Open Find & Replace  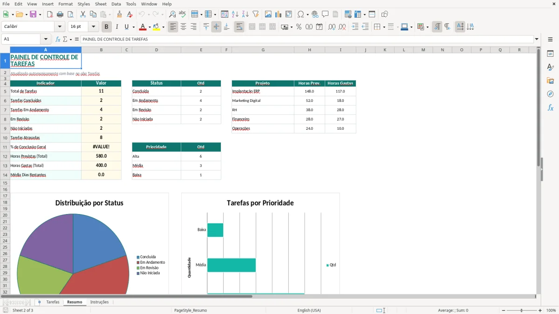click(x=172, y=14)
